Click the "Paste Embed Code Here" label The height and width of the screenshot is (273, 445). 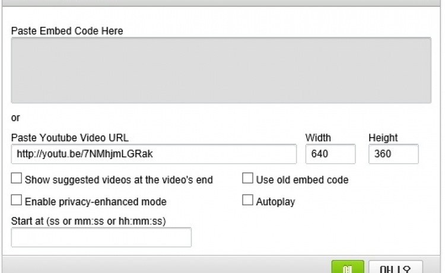(67, 31)
